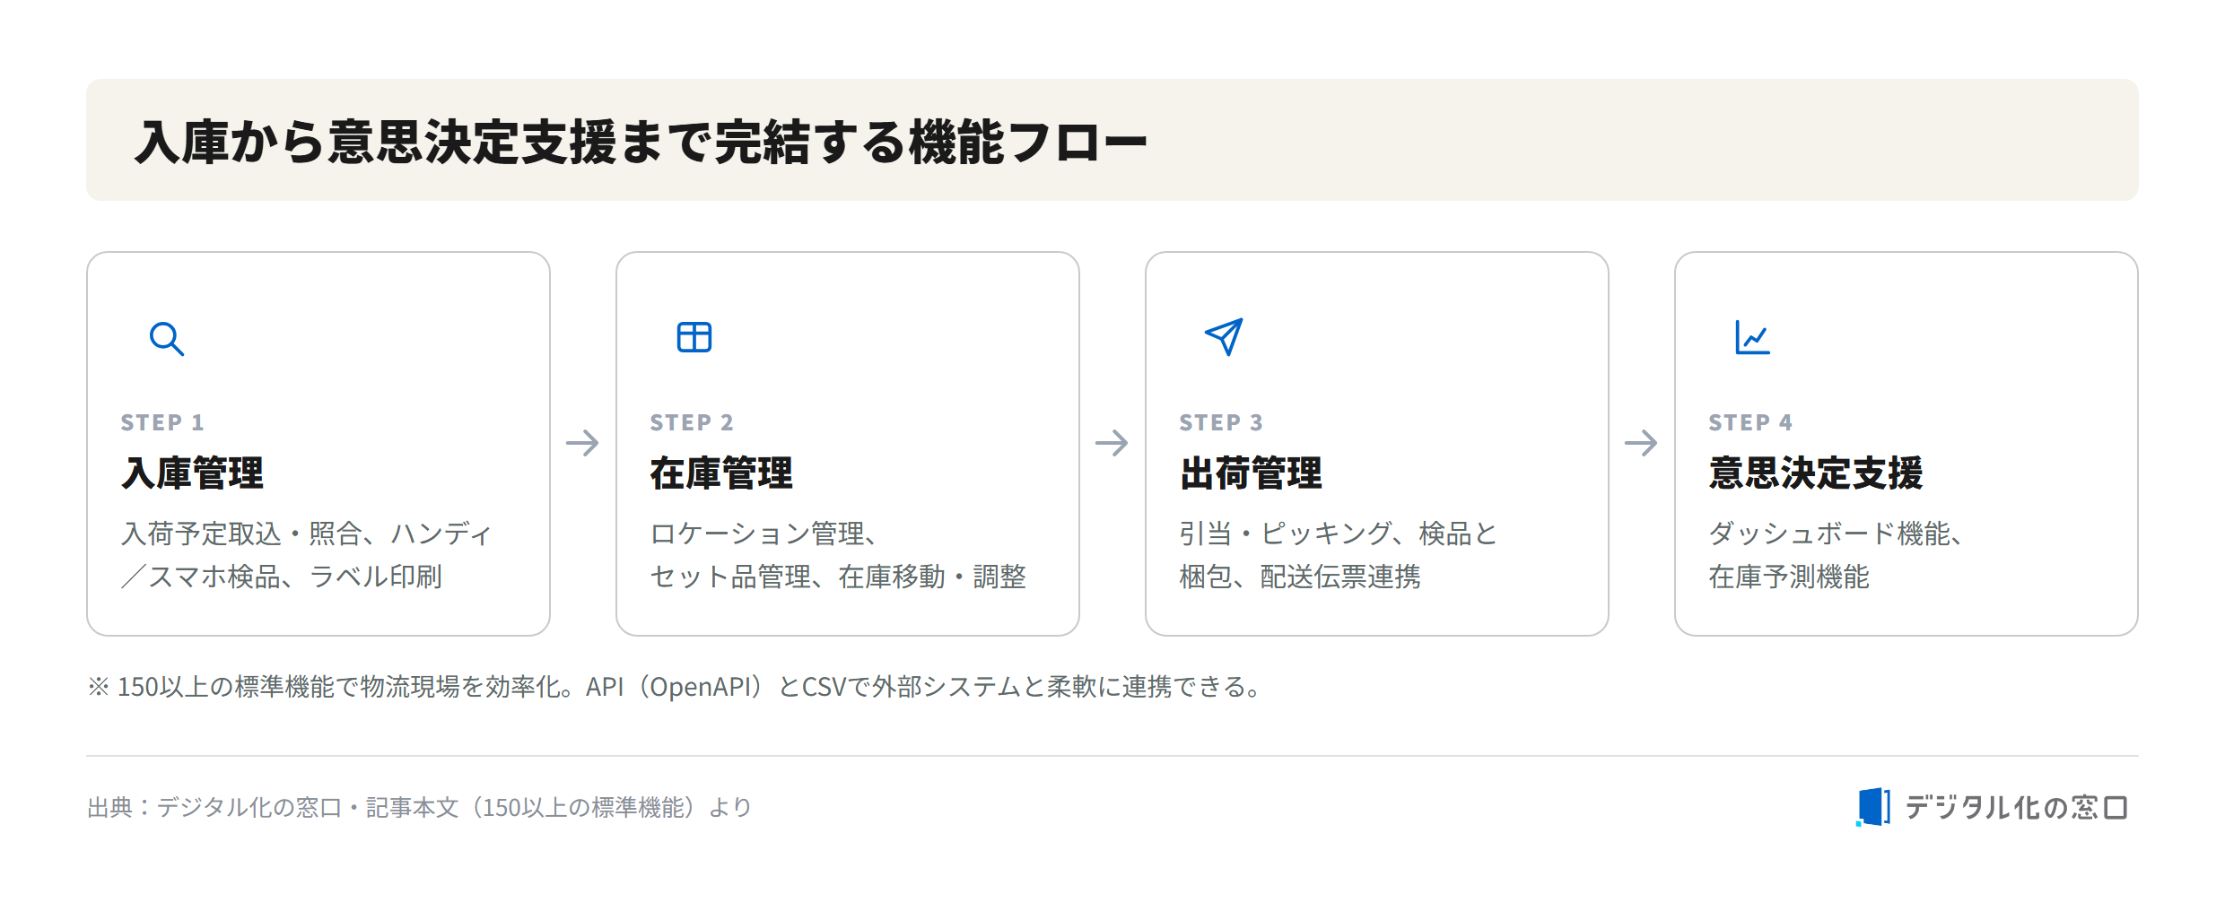Click the STEP 1 label
The width and height of the screenshot is (2225, 911).
162,422
